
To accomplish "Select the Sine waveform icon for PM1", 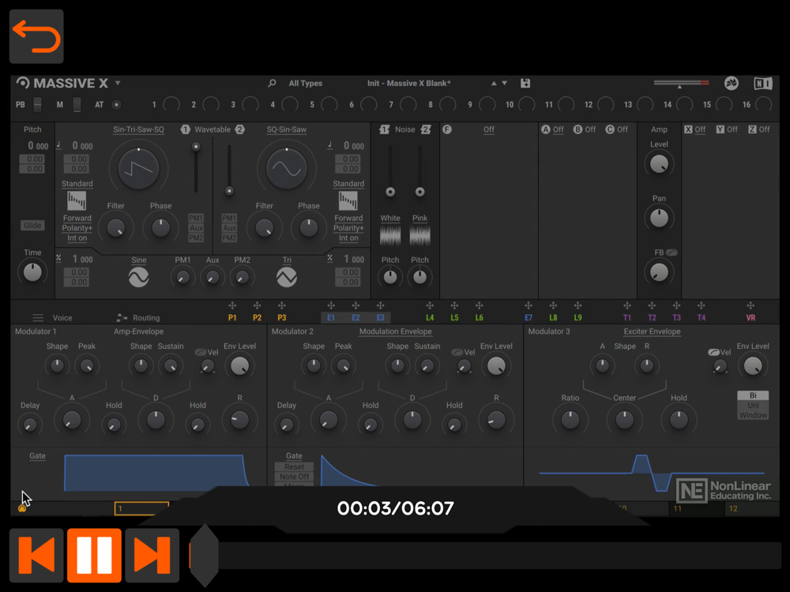I will (138, 277).
